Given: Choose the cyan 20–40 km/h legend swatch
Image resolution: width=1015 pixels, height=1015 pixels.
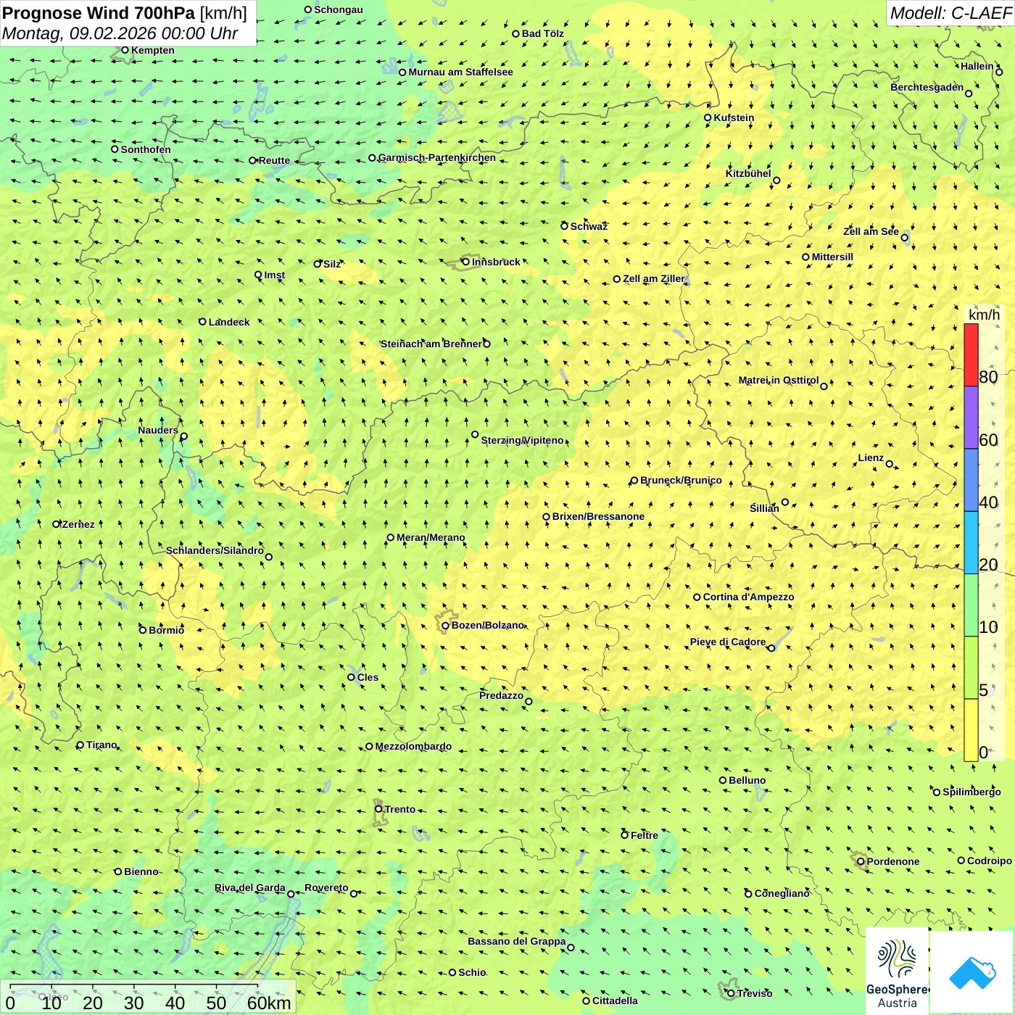Looking at the screenshot, I should click(x=971, y=543).
